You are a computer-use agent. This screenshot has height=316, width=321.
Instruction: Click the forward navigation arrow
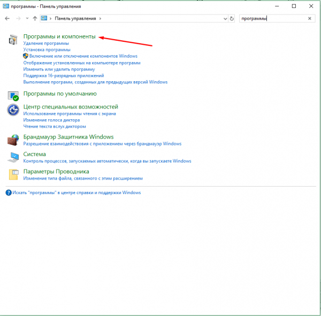(x=18, y=18)
